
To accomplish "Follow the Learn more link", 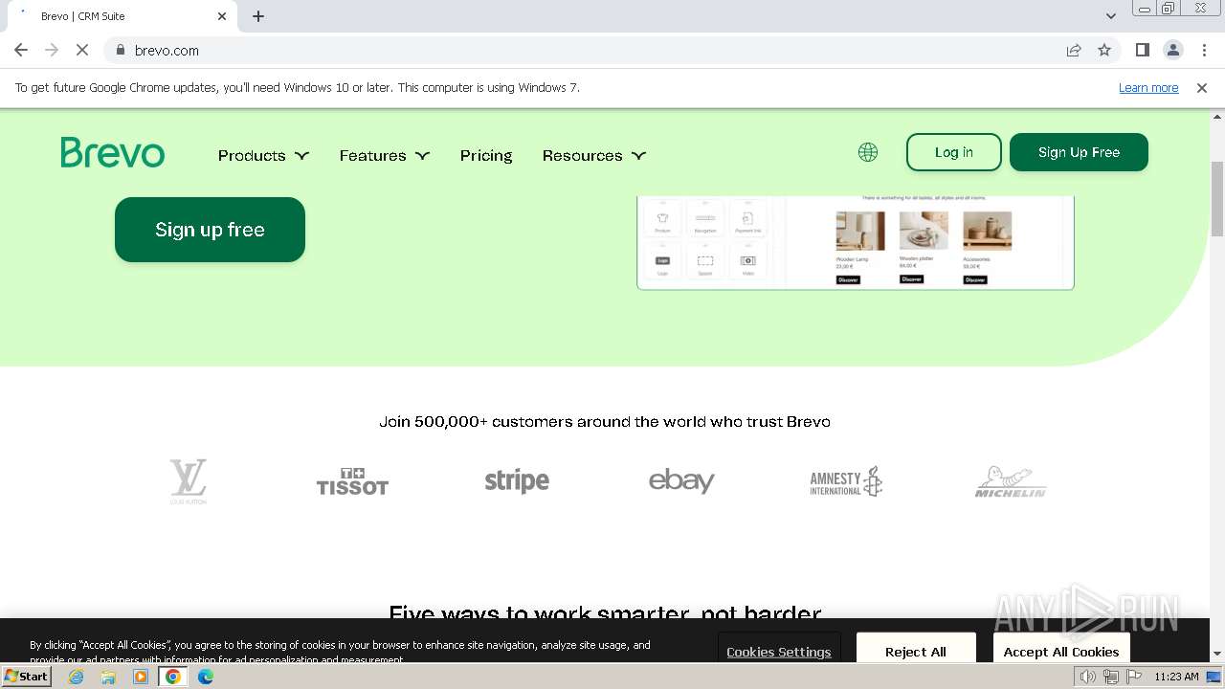I will click(x=1148, y=87).
